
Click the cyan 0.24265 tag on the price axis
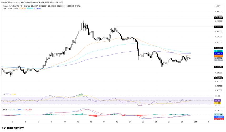pyautogui.click(x=218, y=51)
